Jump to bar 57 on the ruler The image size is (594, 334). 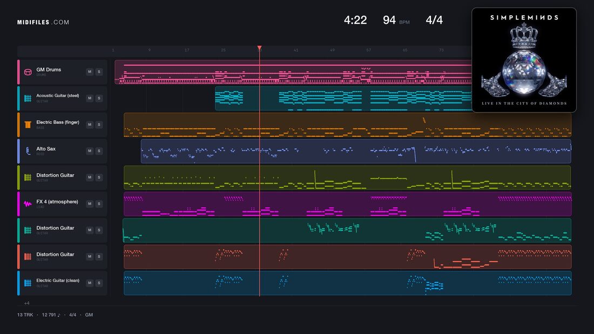click(369, 50)
